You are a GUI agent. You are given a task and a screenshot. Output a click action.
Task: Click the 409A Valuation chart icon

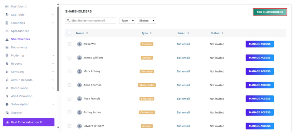[7, 96]
